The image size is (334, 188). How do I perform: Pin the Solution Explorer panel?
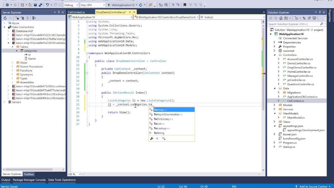[x=320, y=12]
